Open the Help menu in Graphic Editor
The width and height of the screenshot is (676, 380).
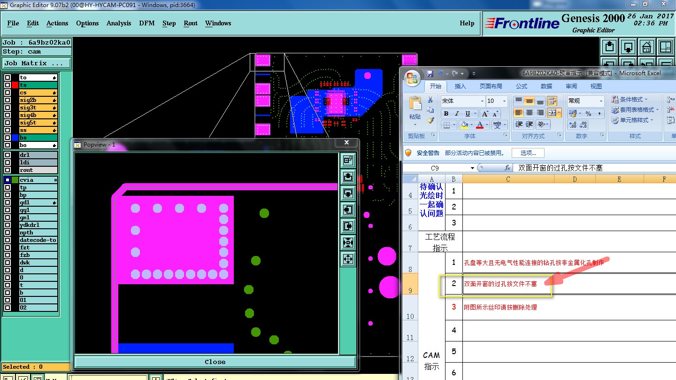coord(467,23)
